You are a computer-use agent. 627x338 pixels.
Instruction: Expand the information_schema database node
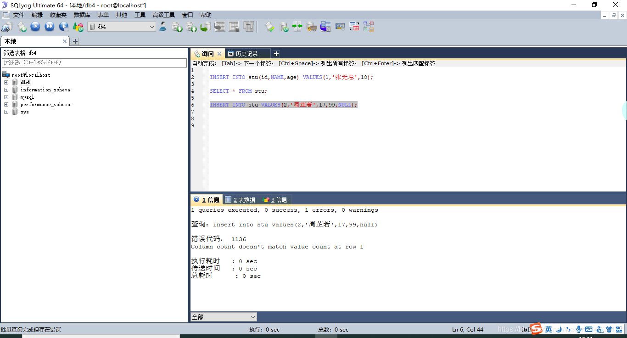coord(6,90)
